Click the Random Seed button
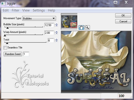Screen dimensions: 134x100 (x=13, y=54)
